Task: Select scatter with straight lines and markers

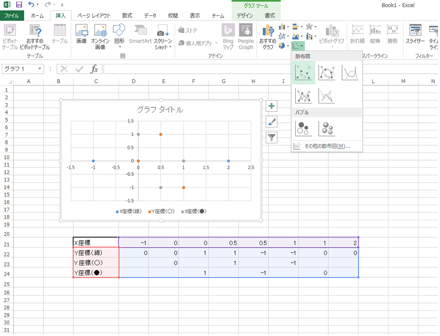Action: (304, 95)
